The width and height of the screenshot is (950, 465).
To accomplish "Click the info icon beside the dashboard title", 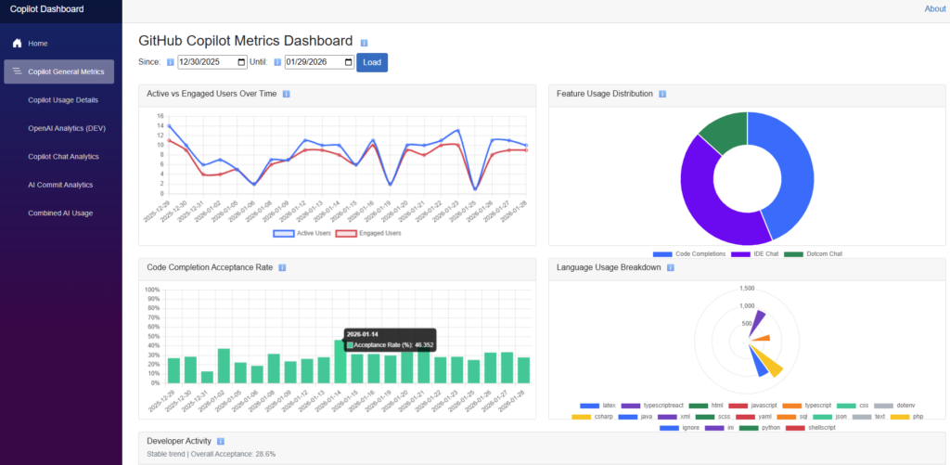I will coord(364,43).
